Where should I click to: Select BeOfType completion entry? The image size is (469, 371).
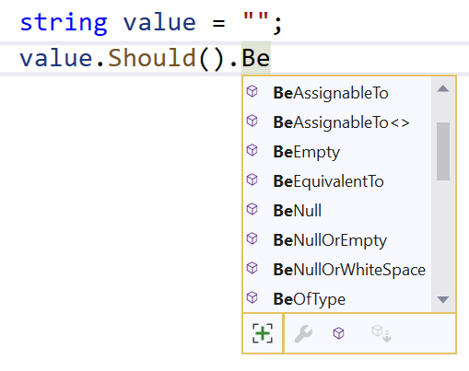click(337, 298)
